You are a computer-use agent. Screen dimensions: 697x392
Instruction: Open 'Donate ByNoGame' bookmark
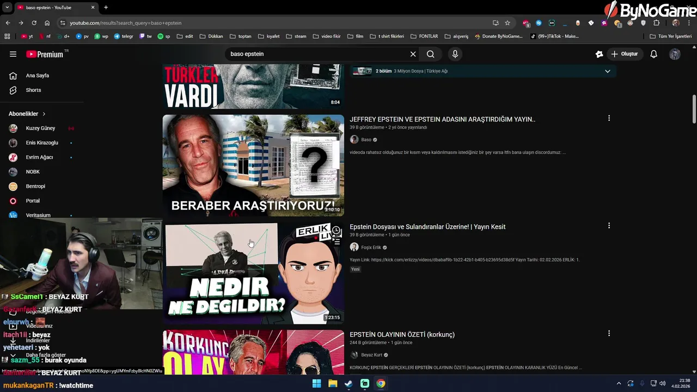pos(499,36)
